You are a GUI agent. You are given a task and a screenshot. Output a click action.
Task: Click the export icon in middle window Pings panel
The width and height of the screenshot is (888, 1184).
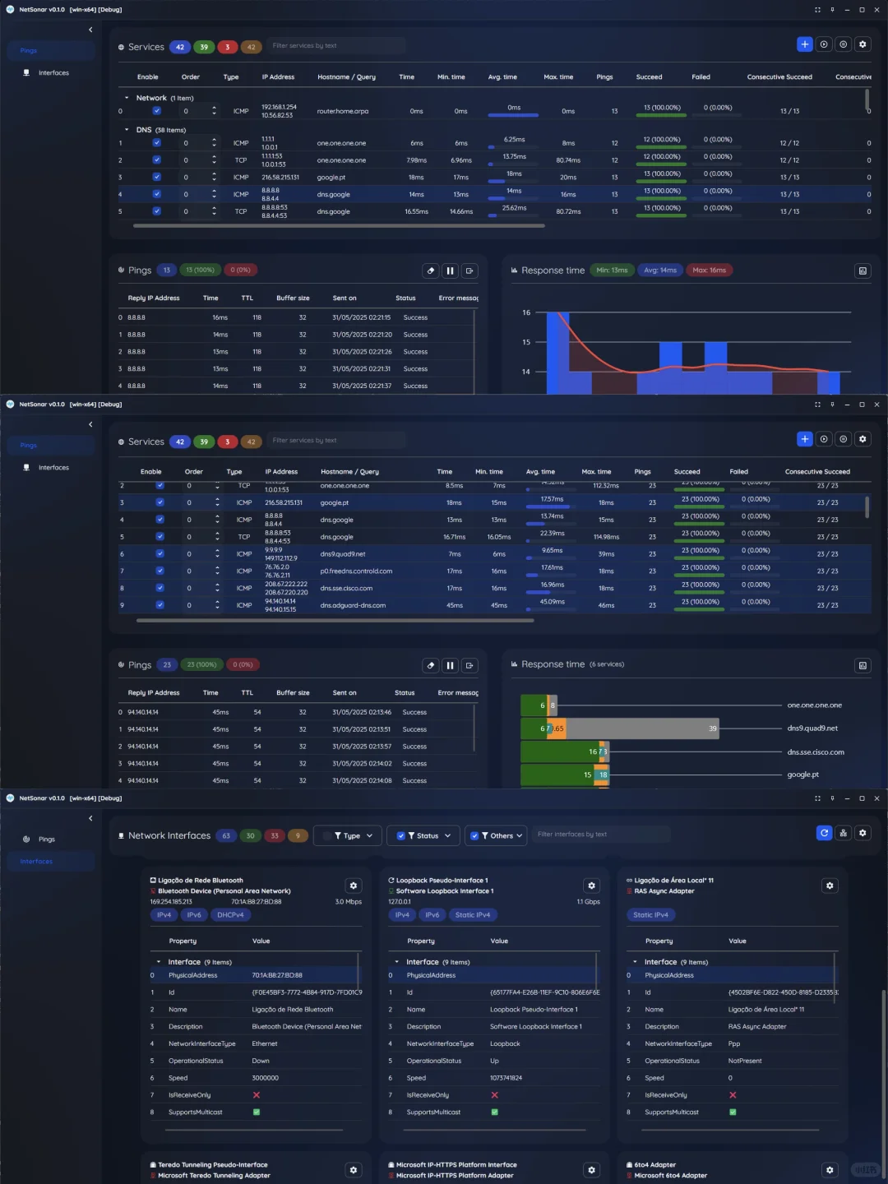tap(469, 665)
